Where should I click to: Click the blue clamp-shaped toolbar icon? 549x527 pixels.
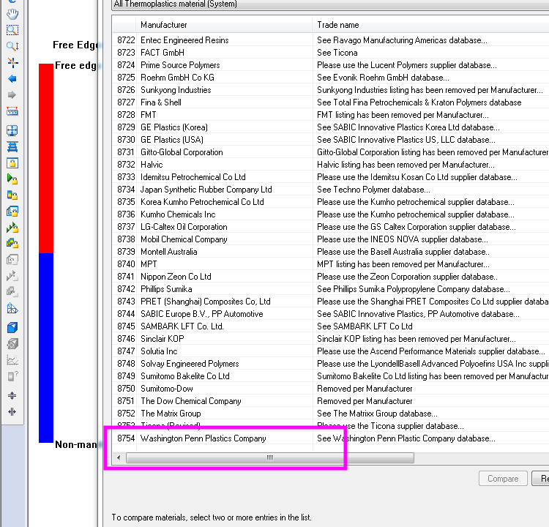tap(12, 146)
